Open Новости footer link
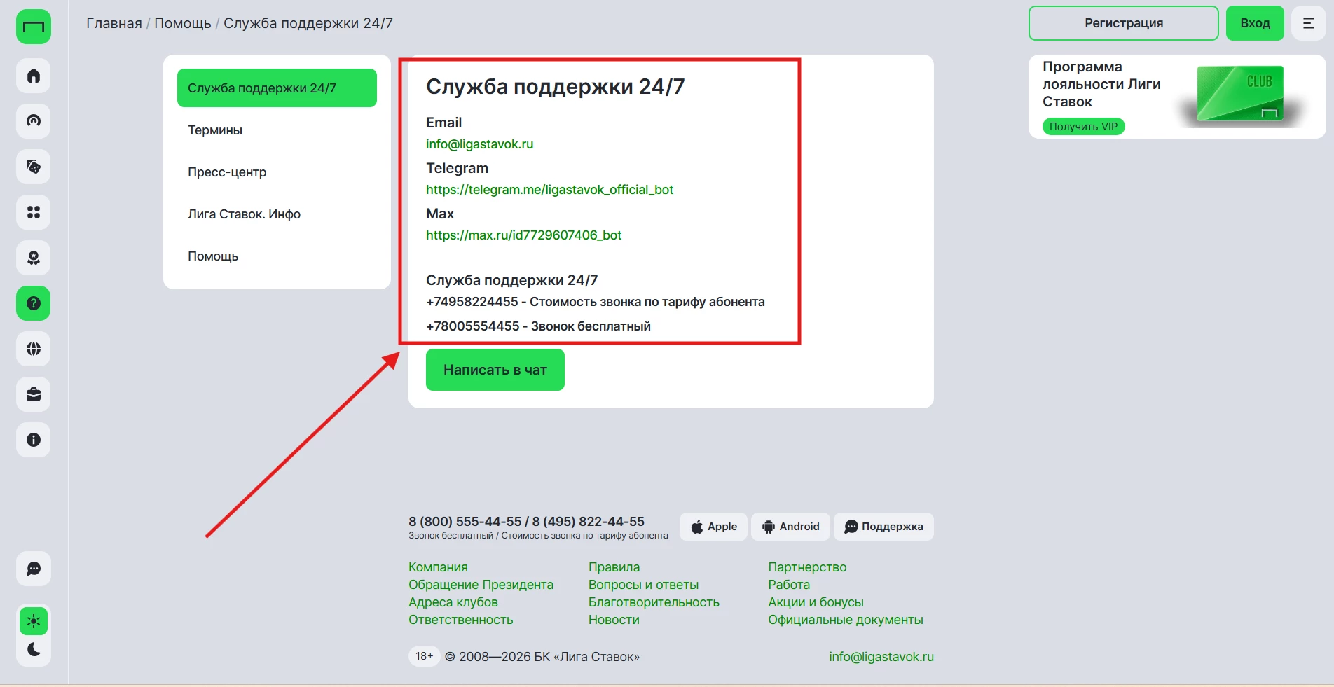 (x=614, y=620)
